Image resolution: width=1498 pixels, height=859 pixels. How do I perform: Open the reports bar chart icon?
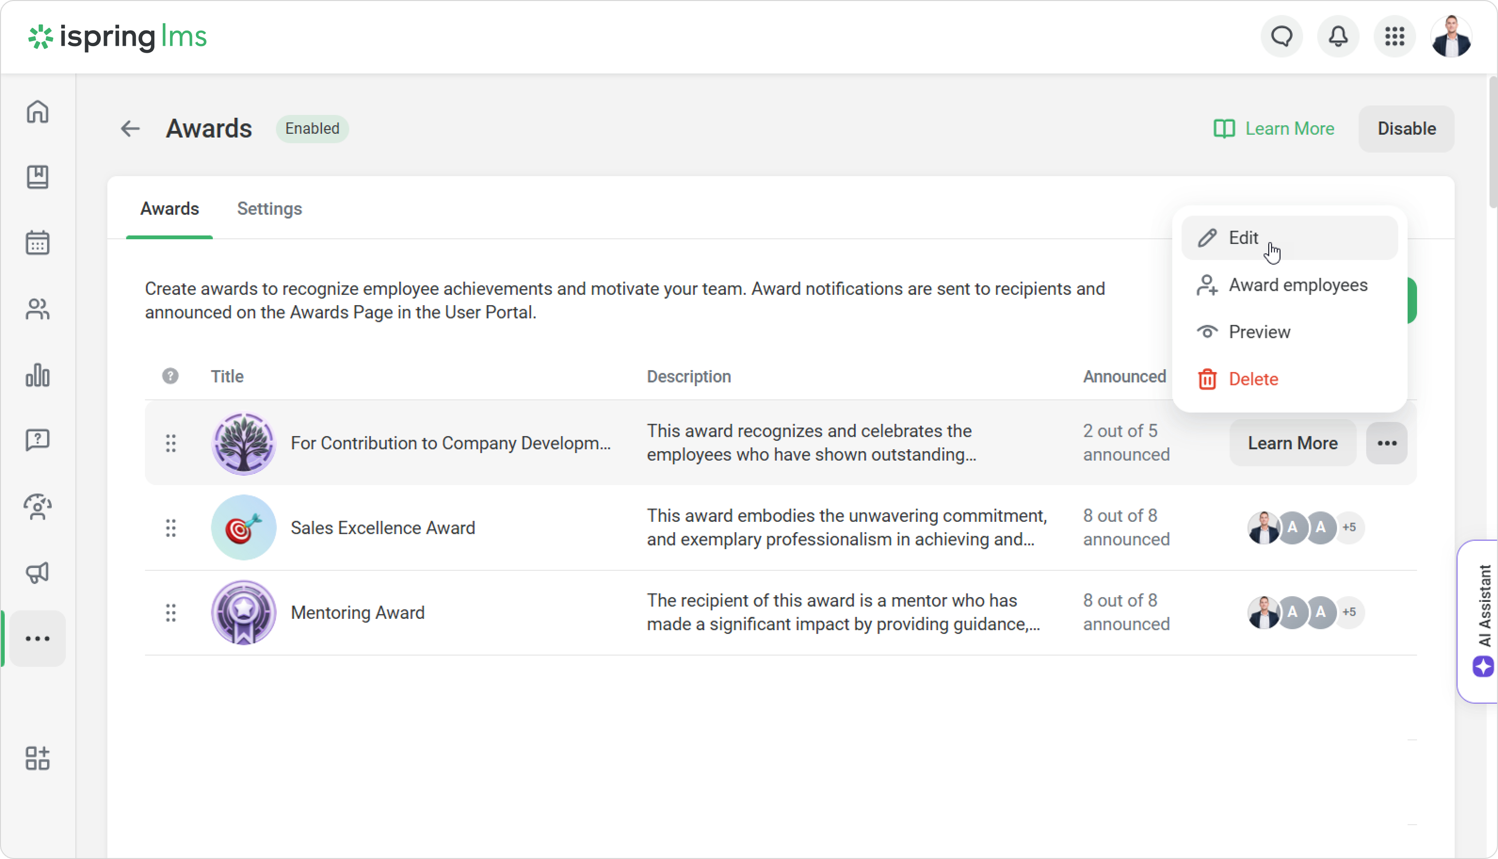pos(38,375)
